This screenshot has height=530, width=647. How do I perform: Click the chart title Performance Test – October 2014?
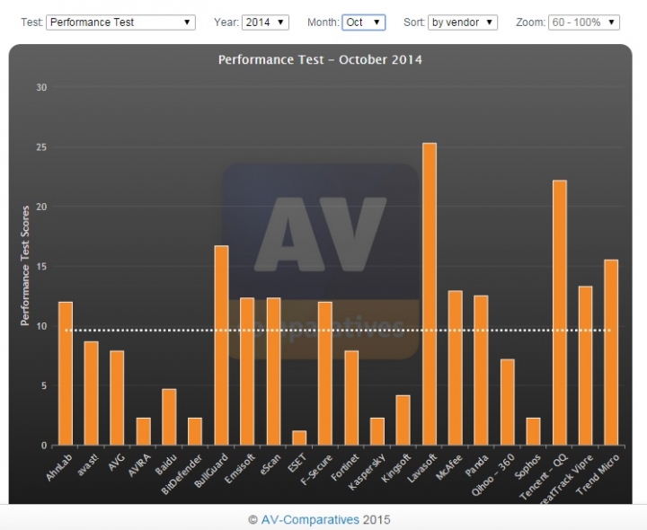[x=320, y=60]
